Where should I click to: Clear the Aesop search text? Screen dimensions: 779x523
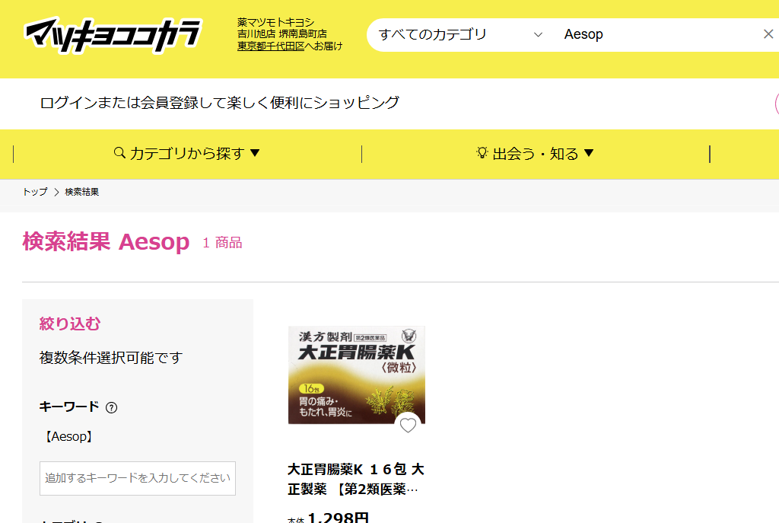[x=768, y=33]
